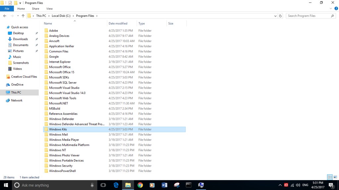Click the New folder quick access icon
This screenshot has width=339, height=190.
tap(16, 3)
